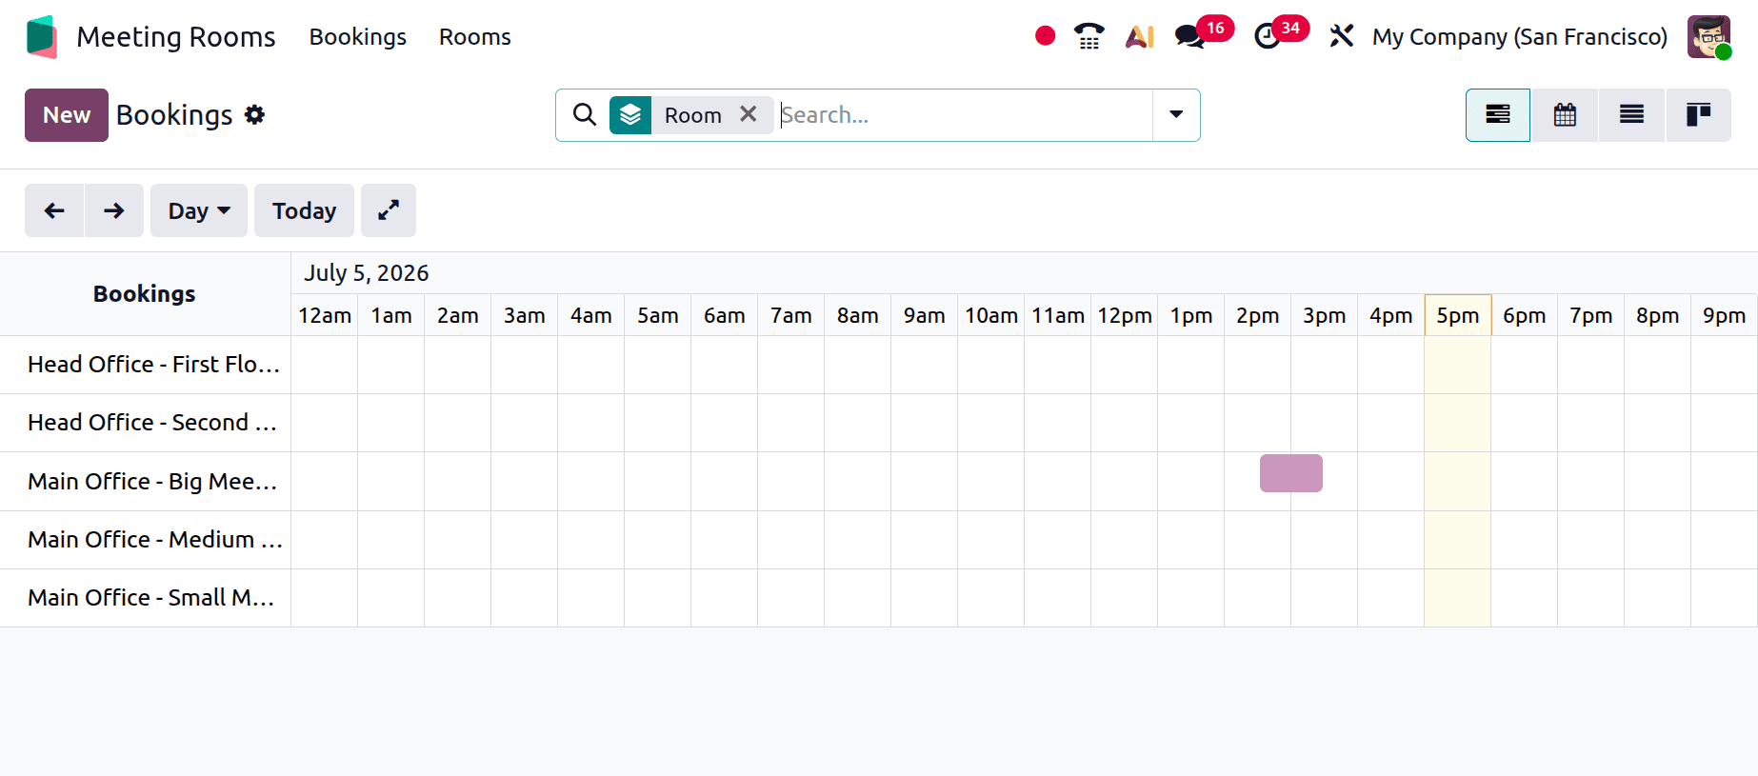1758x776 pixels.
Task: Click into the Search field
Action: click(965, 115)
